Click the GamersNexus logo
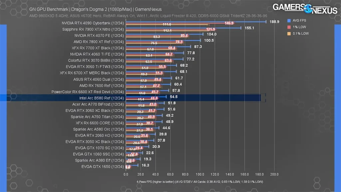 305,9
